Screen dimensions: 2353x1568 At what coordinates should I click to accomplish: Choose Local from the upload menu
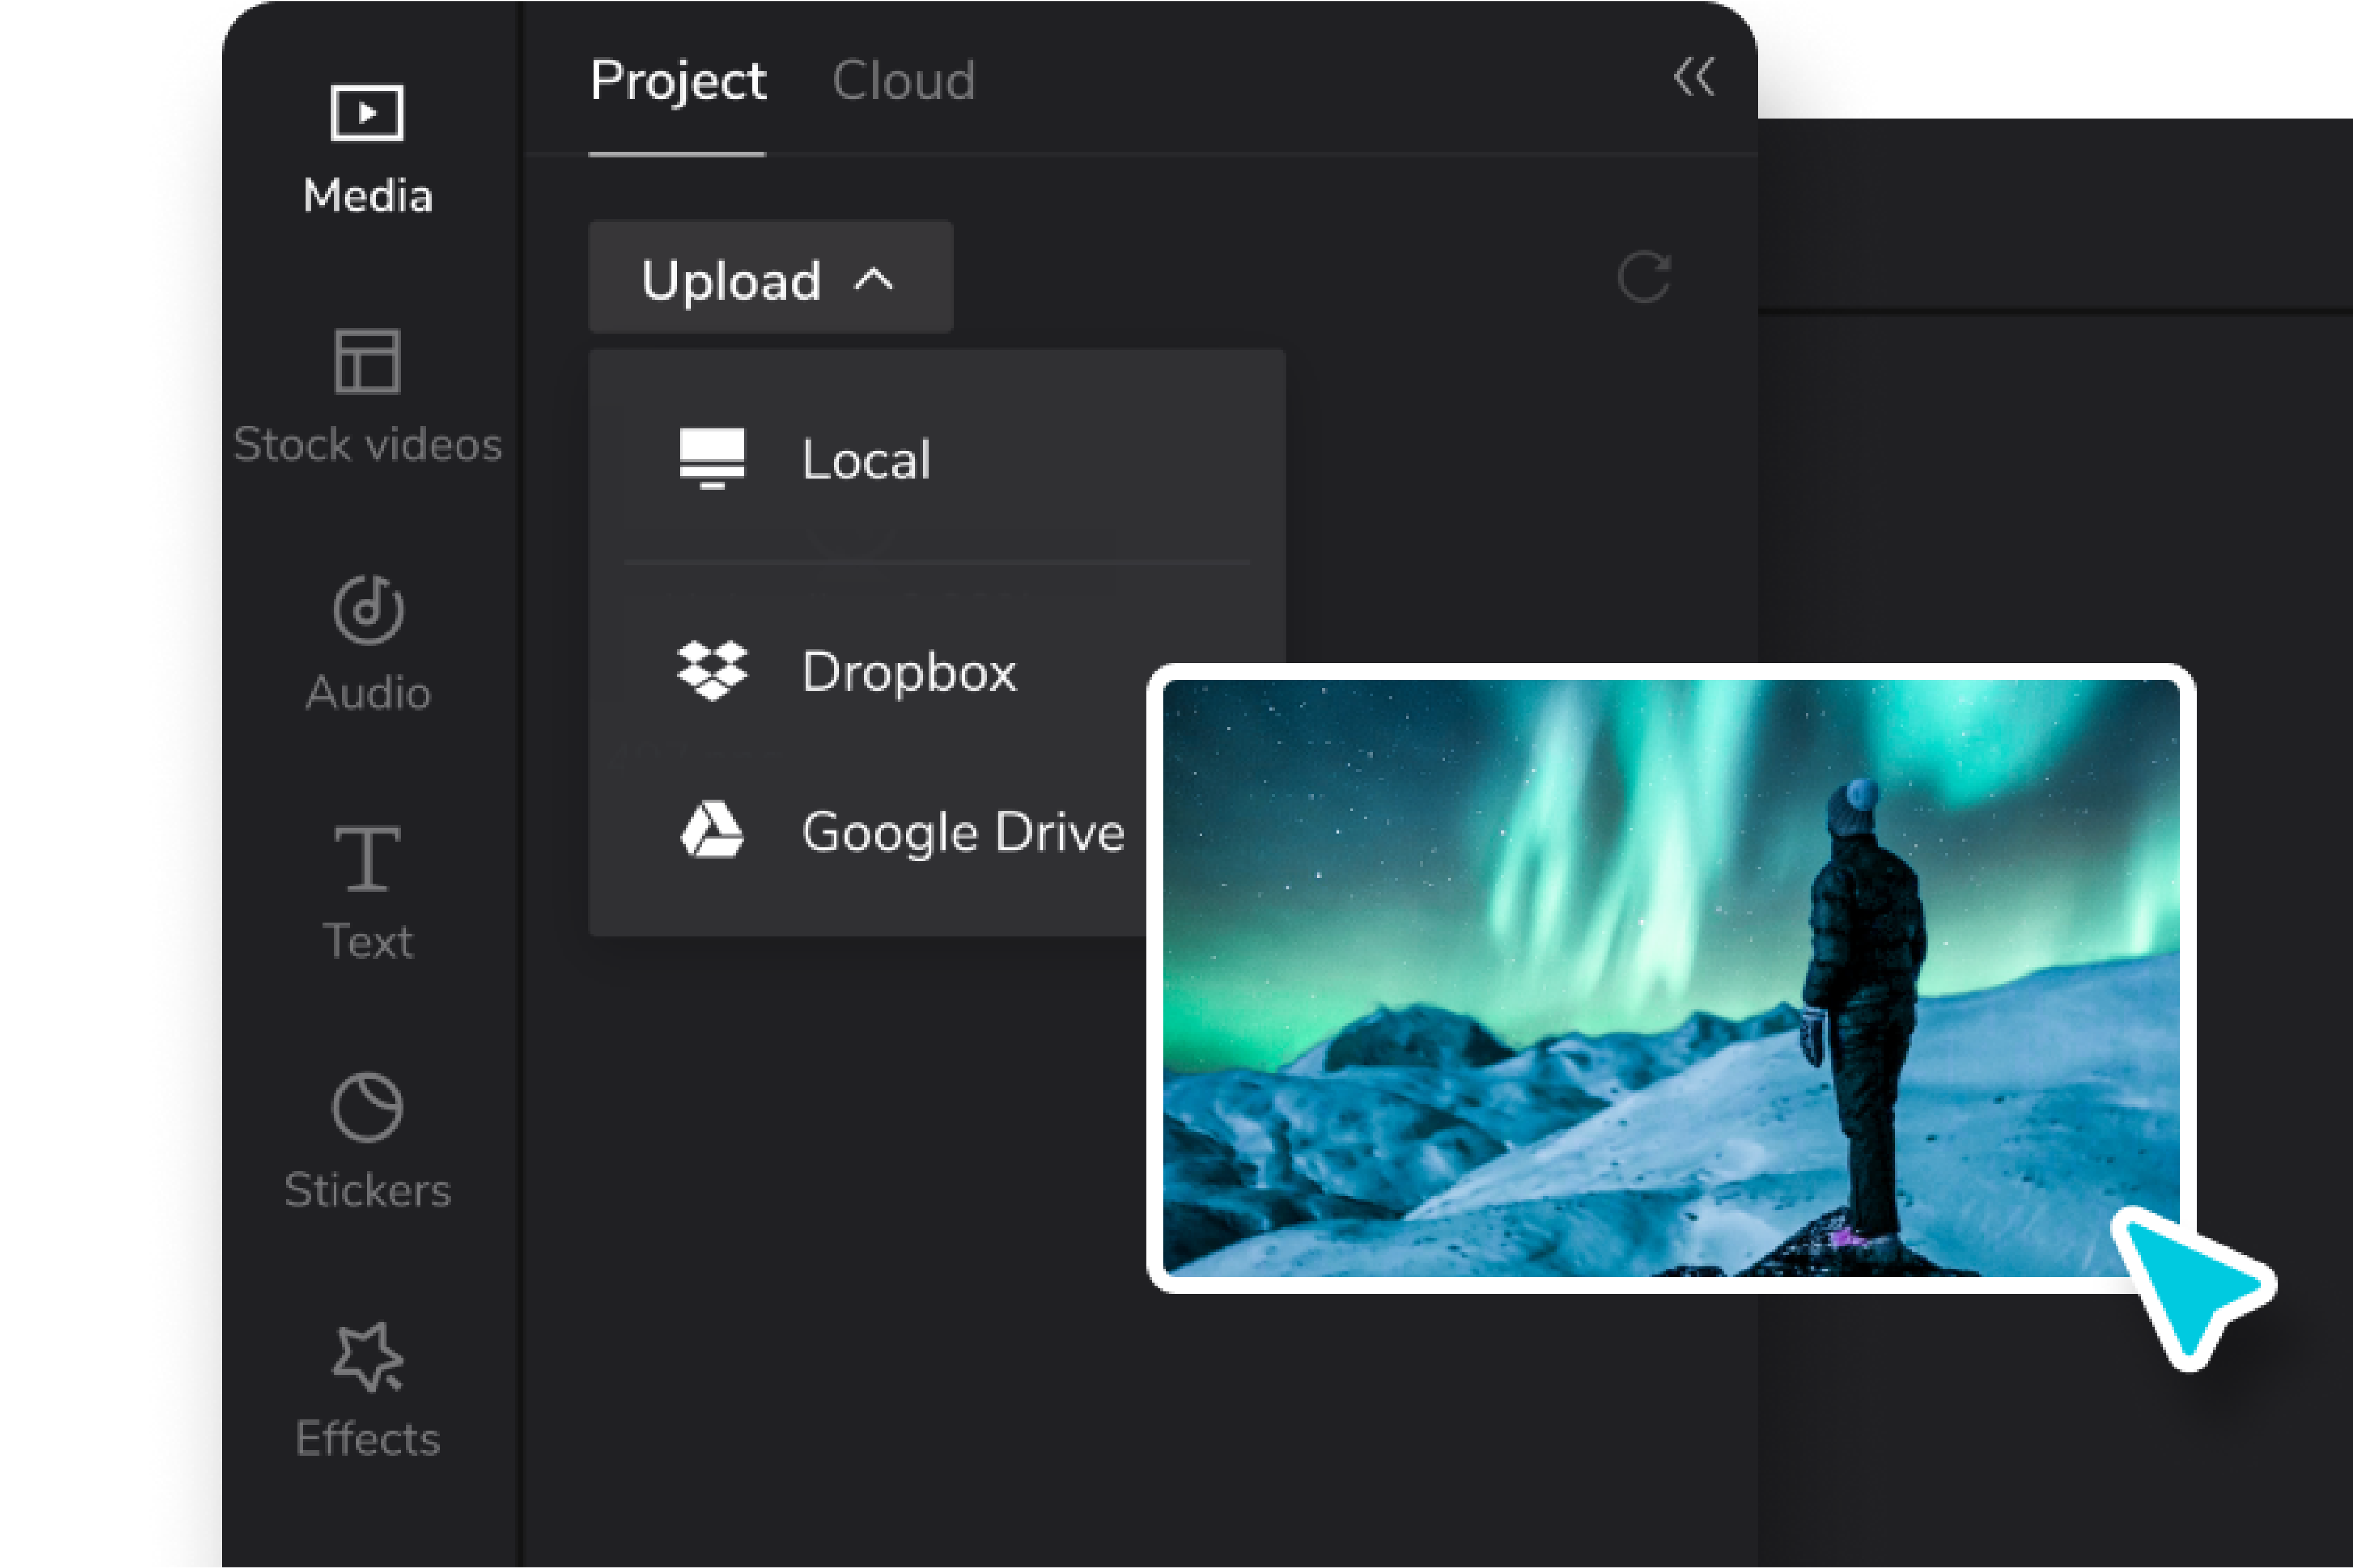[867, 459]
